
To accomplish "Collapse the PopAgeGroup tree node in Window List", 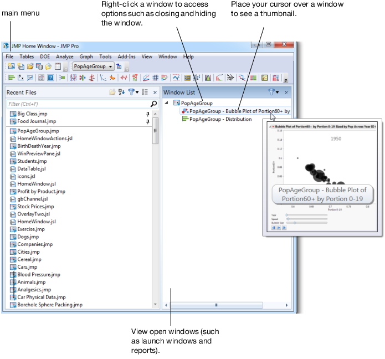I will [x=167, y=103].
